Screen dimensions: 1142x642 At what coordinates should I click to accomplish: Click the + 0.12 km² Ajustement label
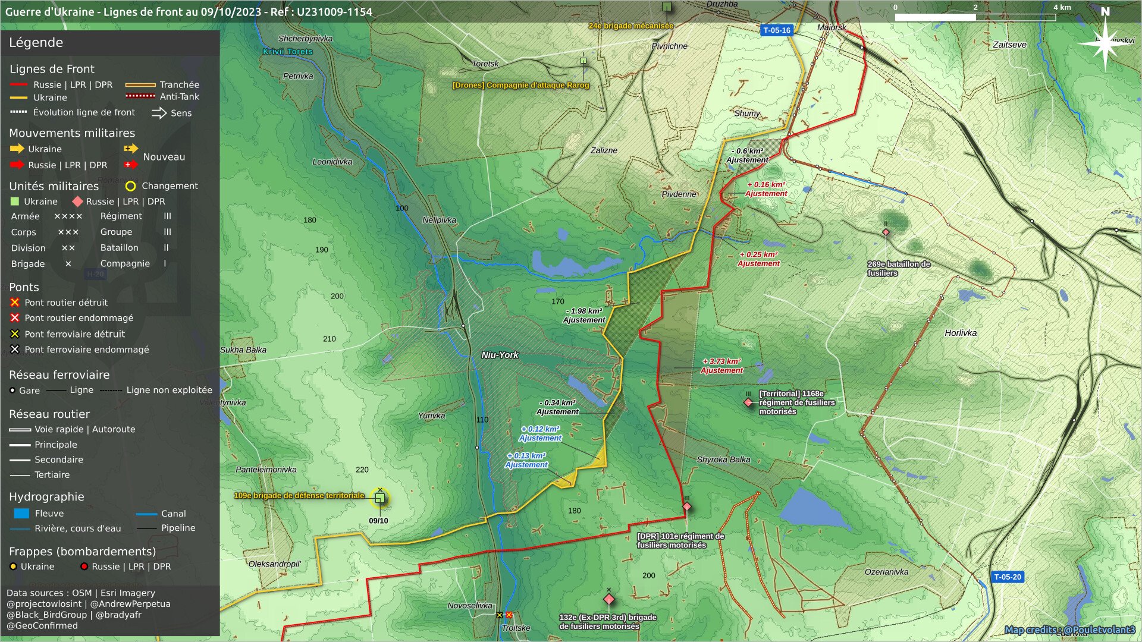(540, 433)
